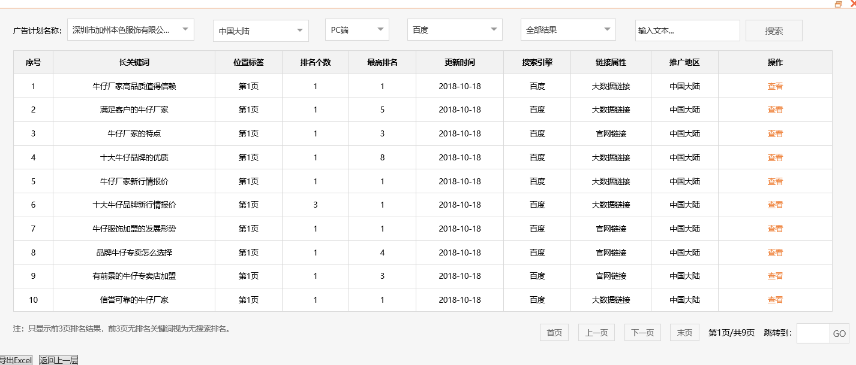
Task: Click 查看 for 品牌牛仔专卖怎么选择
Action: pyautogui.click(x=775, y=252)
